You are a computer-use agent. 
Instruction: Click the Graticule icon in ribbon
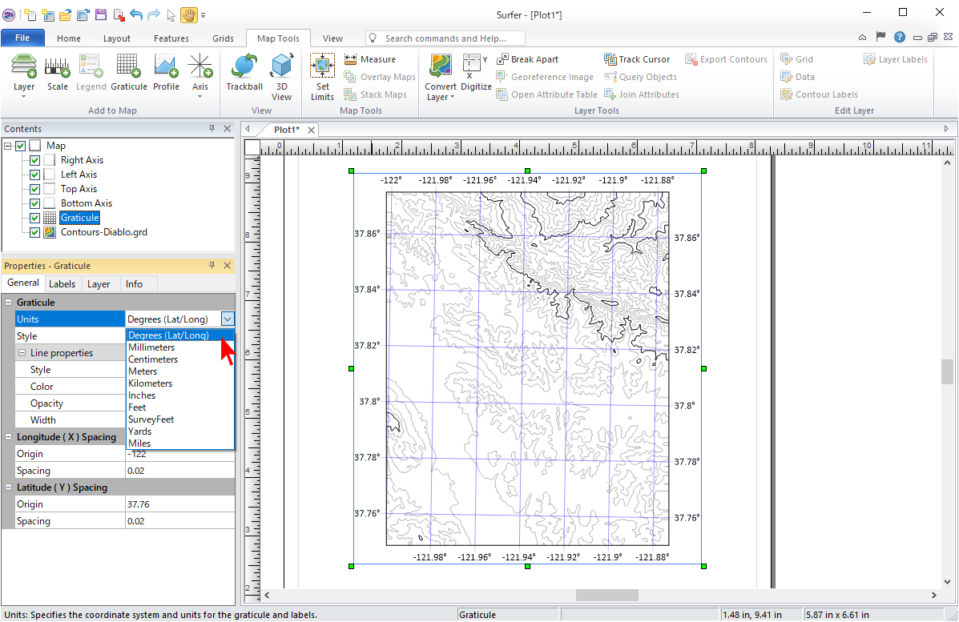(x=128, y=72)
